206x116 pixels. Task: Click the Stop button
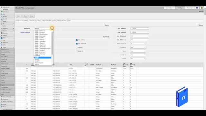(25, 16)
